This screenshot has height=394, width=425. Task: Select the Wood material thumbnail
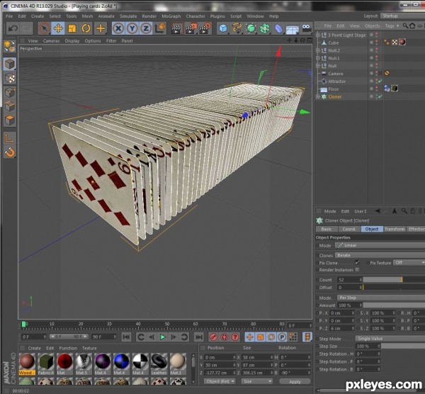(x=27, y=364)
